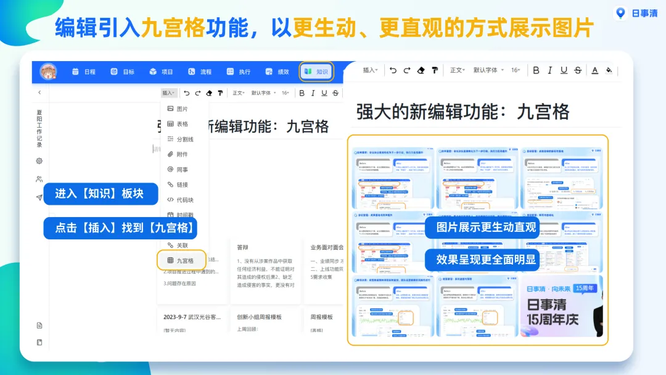Select format painter in right editor toolbar
The width and height of the screenshot is (666, 375).
(435, 70)
